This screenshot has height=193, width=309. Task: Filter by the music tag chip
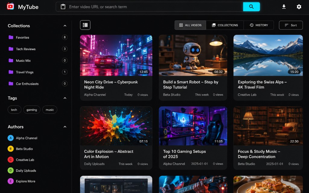coord(50,110)
